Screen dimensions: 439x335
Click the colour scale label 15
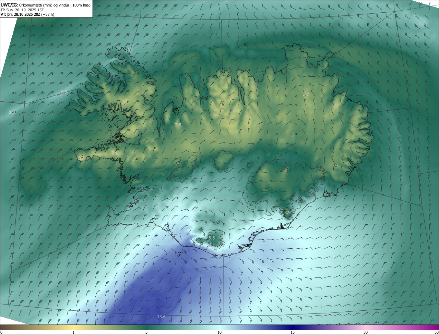click(x=293, y=332)
